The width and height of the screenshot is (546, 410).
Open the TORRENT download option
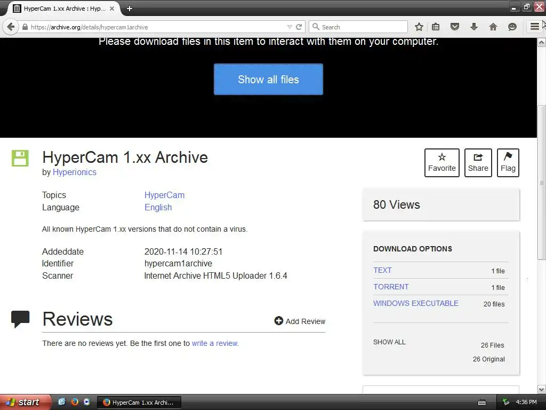[391, 287]
